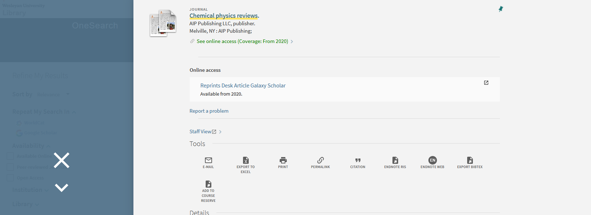Export to EndNote RIS
The height and width of the screenshot is (215, 591).
click(395, 161)
